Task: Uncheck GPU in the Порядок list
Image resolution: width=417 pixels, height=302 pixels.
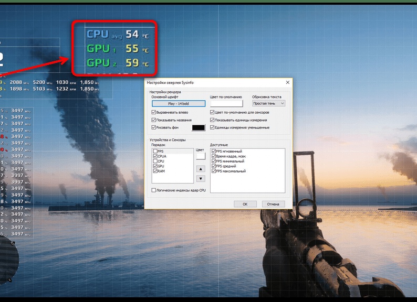Action: point(155,166)
